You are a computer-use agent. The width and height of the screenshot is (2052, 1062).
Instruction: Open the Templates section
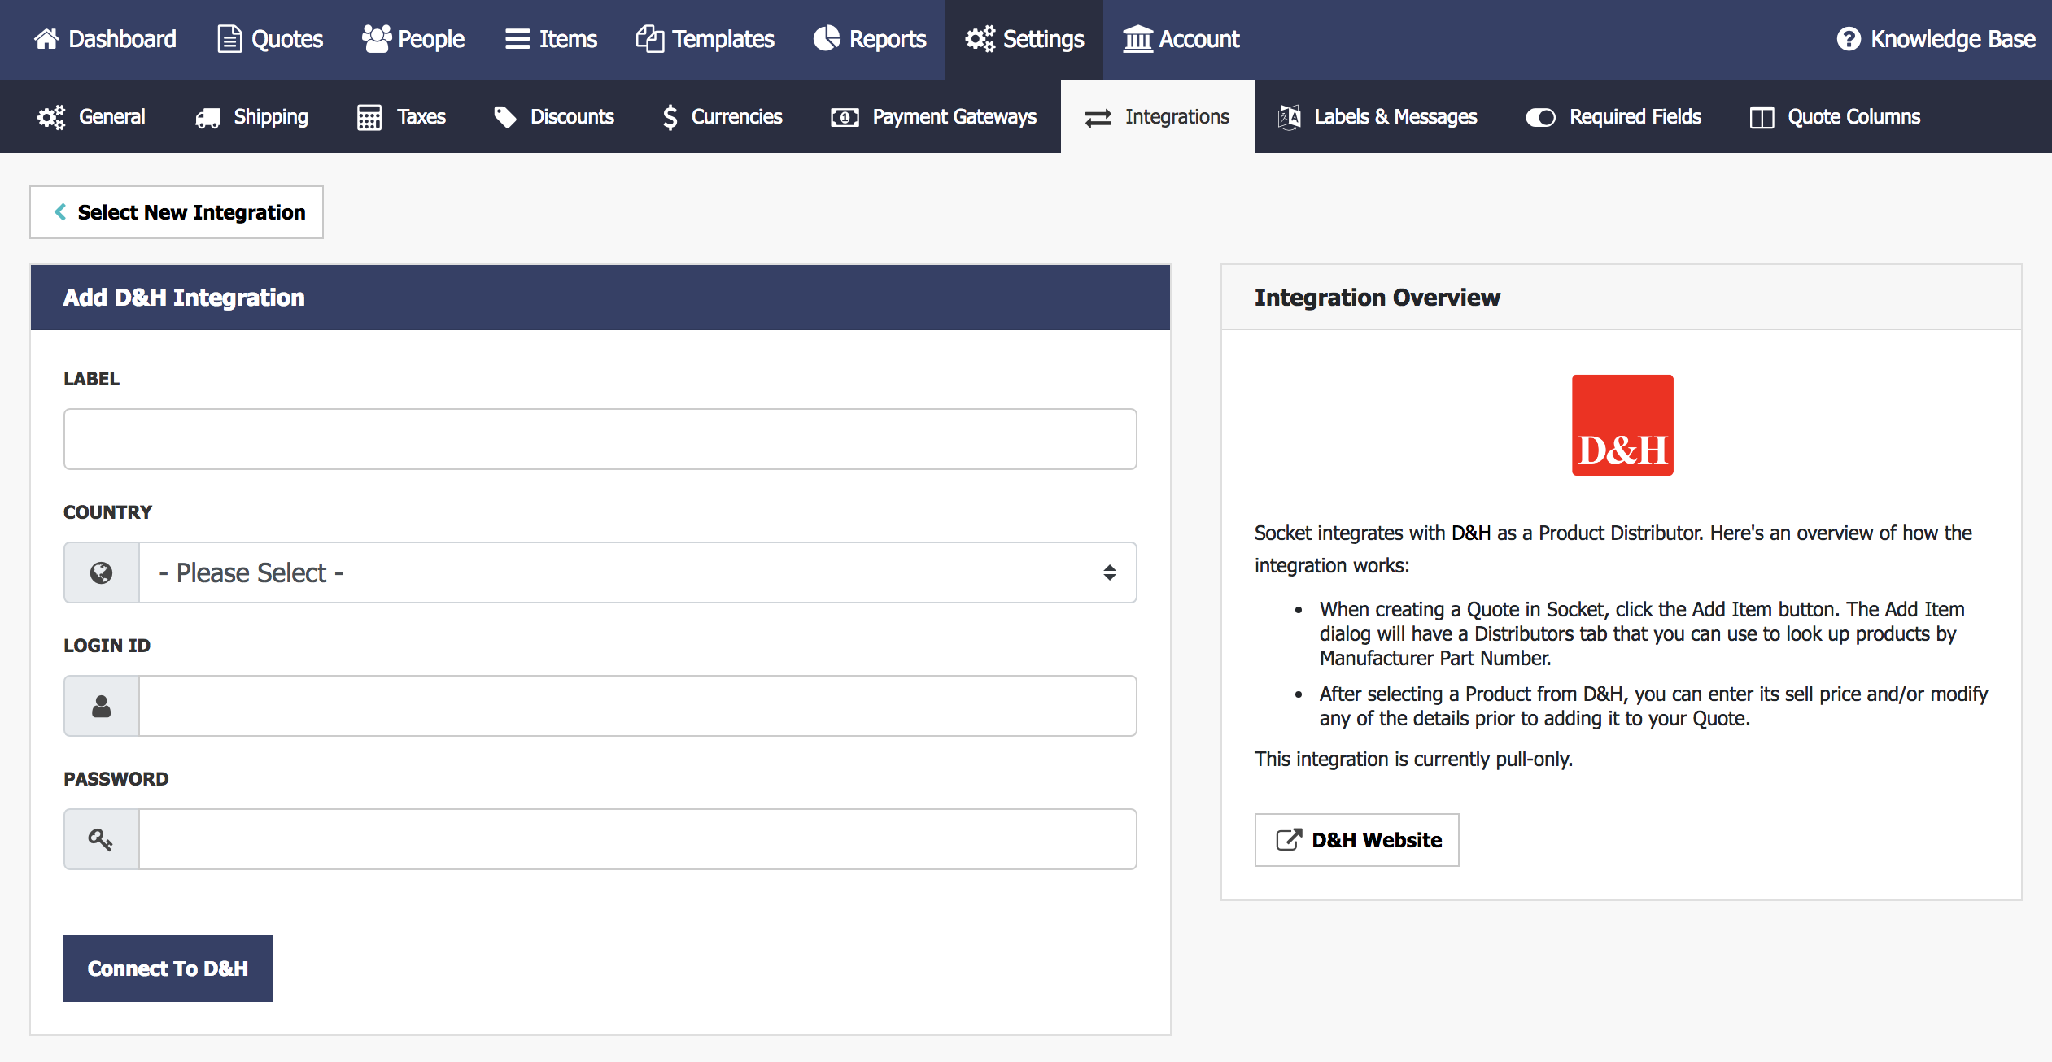pyautogui.click(x=705, y=39)
